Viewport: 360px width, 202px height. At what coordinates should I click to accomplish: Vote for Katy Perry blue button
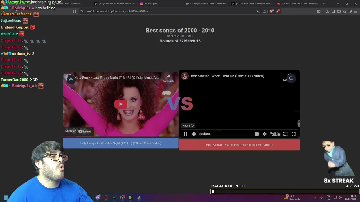121,143
